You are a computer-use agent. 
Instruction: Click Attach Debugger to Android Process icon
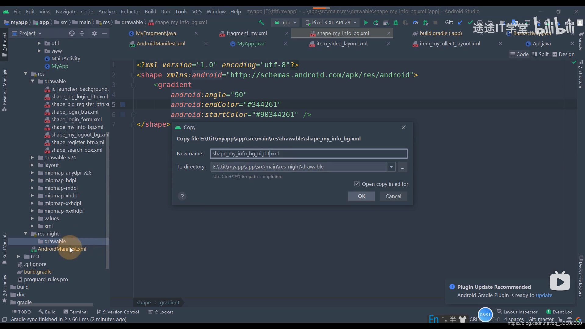click(x=426, y=23)
